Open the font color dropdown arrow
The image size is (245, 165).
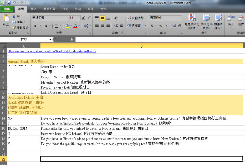click(79, 26)
